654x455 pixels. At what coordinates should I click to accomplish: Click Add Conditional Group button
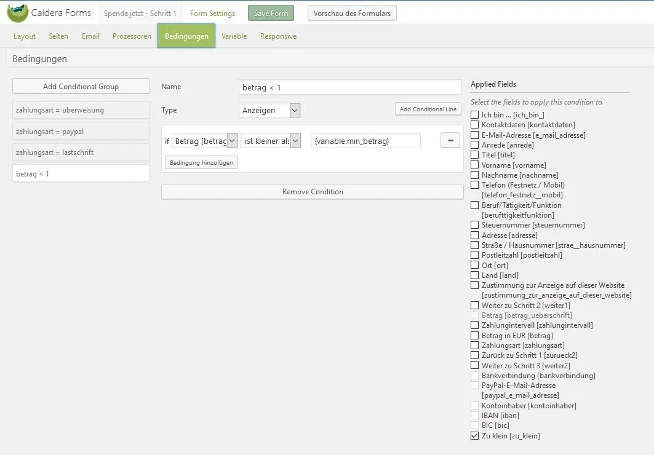(x=81, y=86)
